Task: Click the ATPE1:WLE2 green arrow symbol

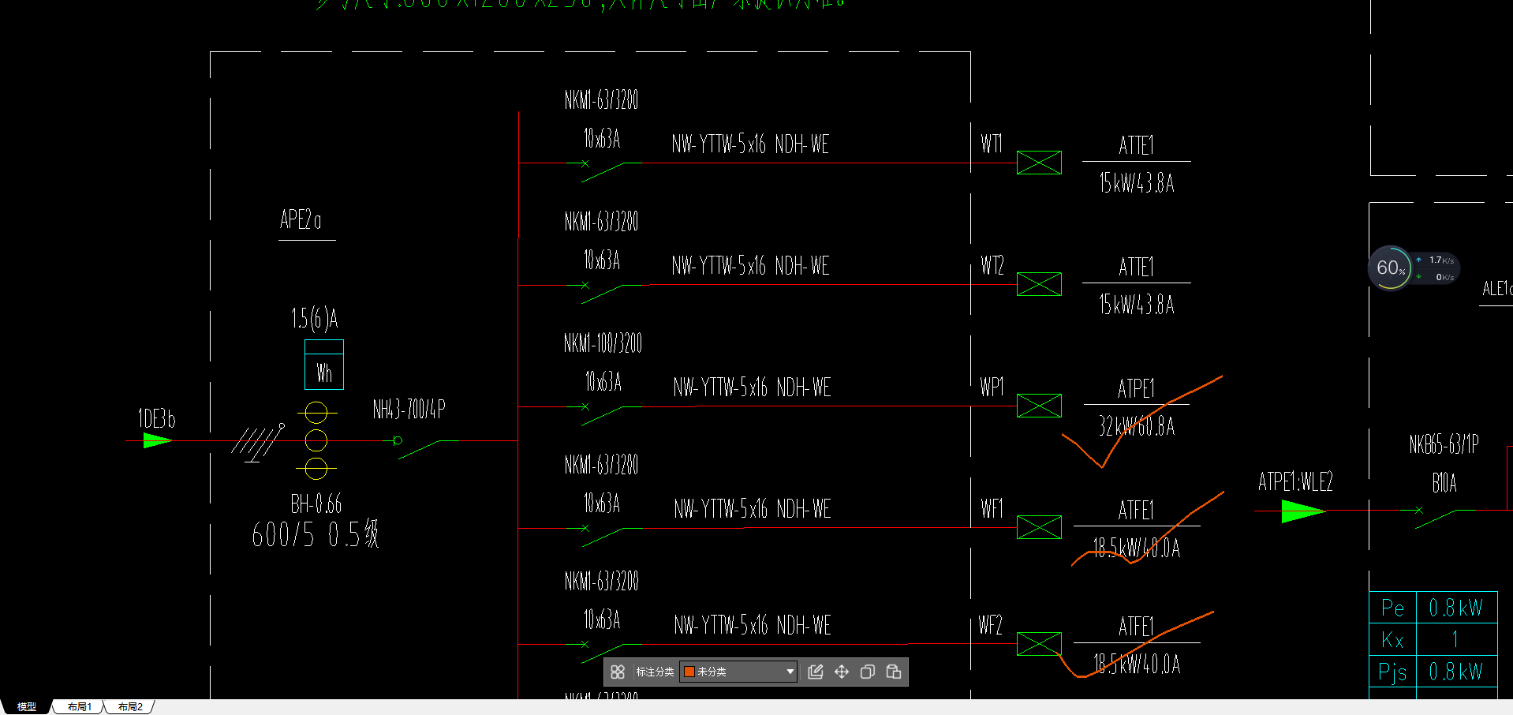Action: [1303, 511]
